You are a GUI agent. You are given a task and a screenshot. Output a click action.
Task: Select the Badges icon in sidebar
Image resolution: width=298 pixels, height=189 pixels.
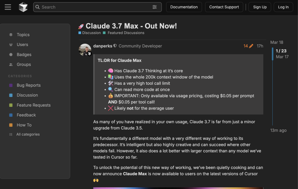click(x=11, y=54)
